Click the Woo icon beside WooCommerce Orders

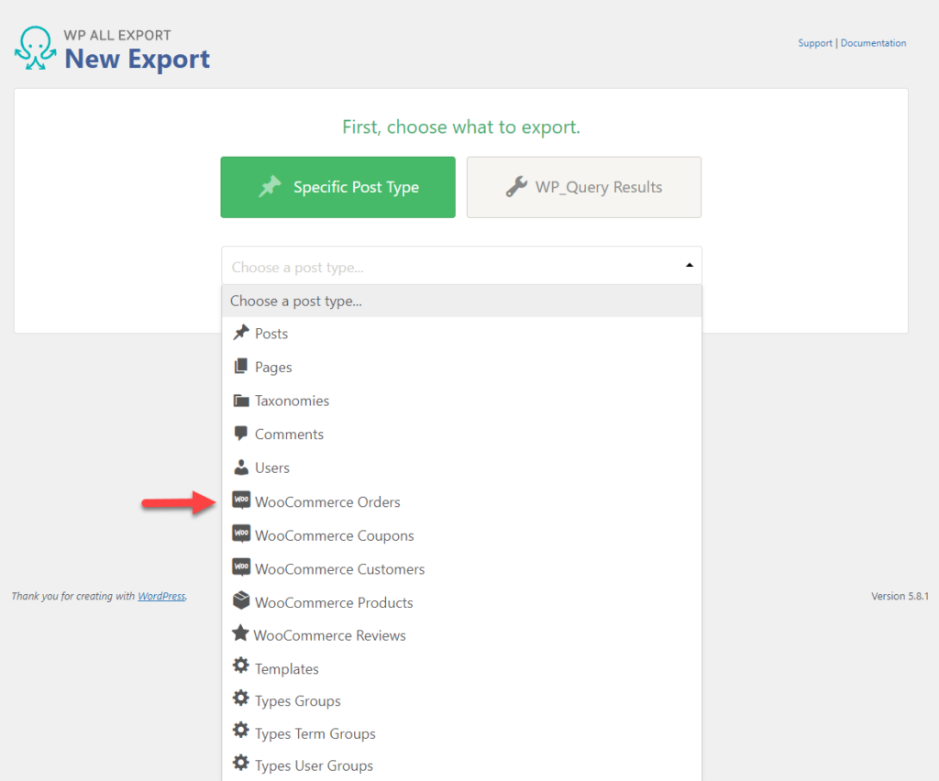(241, 500)
